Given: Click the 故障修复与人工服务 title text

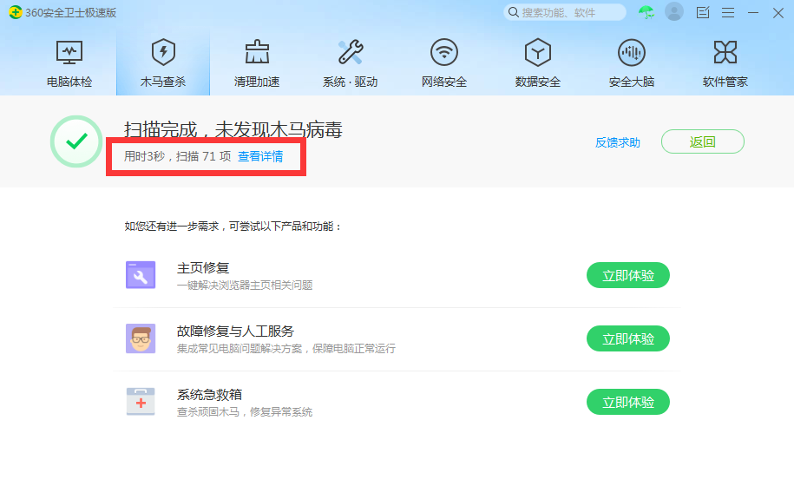Looking at the screenshot, I should click(235, 332).
